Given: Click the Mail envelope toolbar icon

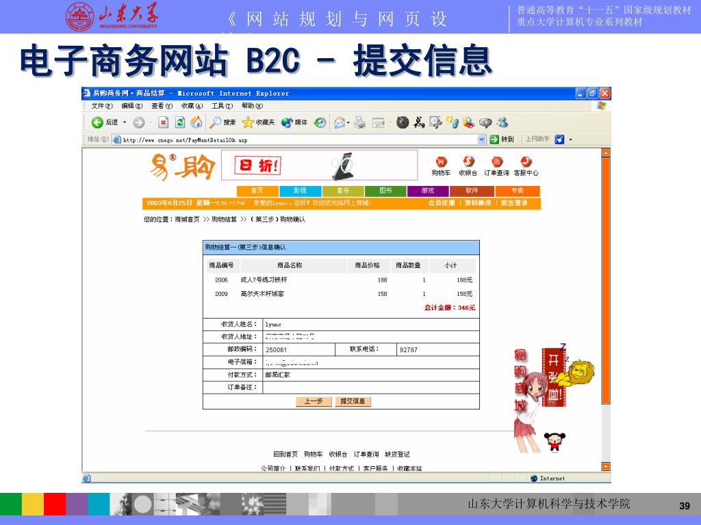Looking at the screenshot, I should (x=340, y=122).
